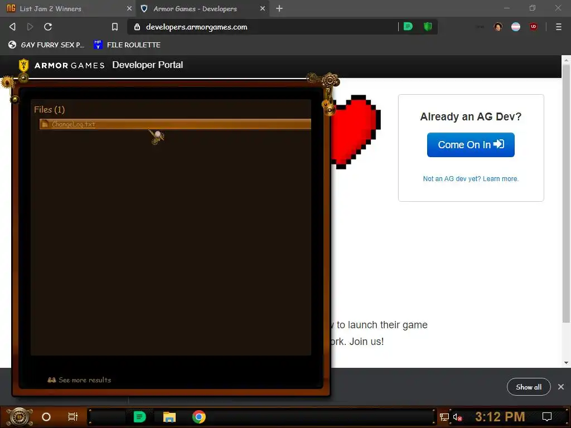Open the first bookmark with globe icon
This screenshot has width=571, height=428.
point(46,45)
